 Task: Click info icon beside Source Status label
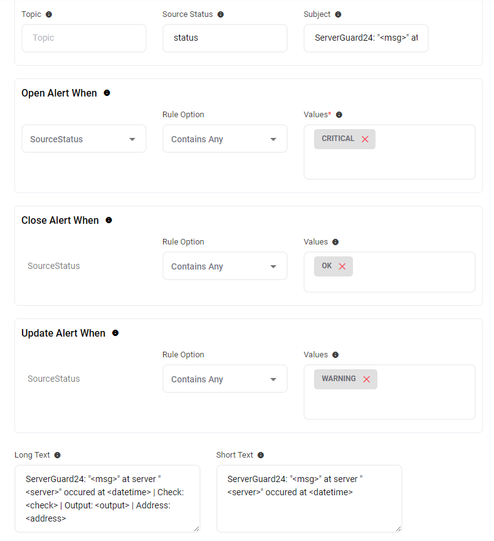coord(221,14)
